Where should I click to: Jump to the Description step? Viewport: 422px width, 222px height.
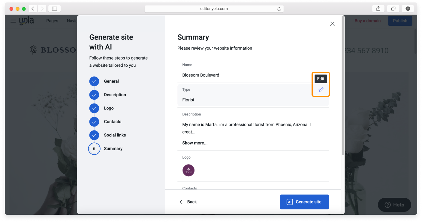coord(115,95)
